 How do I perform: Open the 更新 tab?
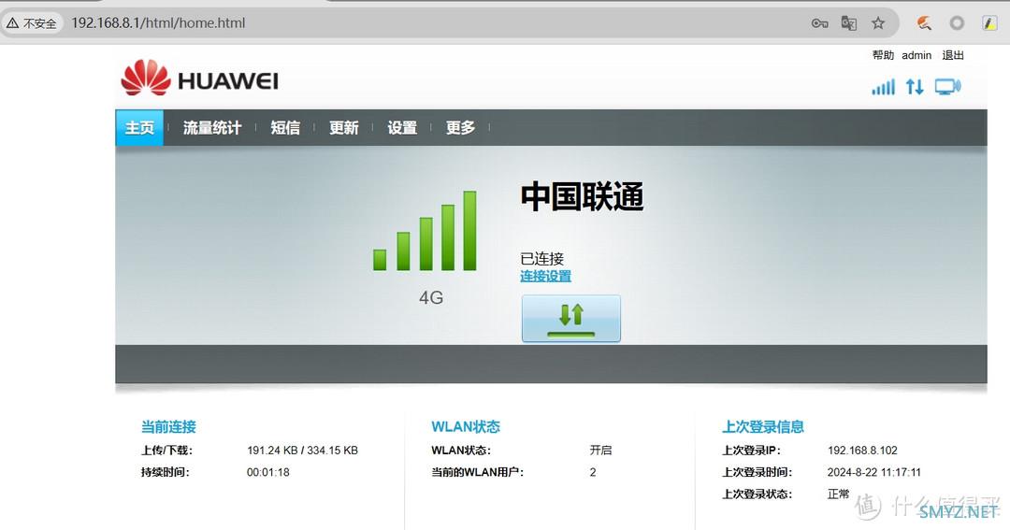point(344,127)
